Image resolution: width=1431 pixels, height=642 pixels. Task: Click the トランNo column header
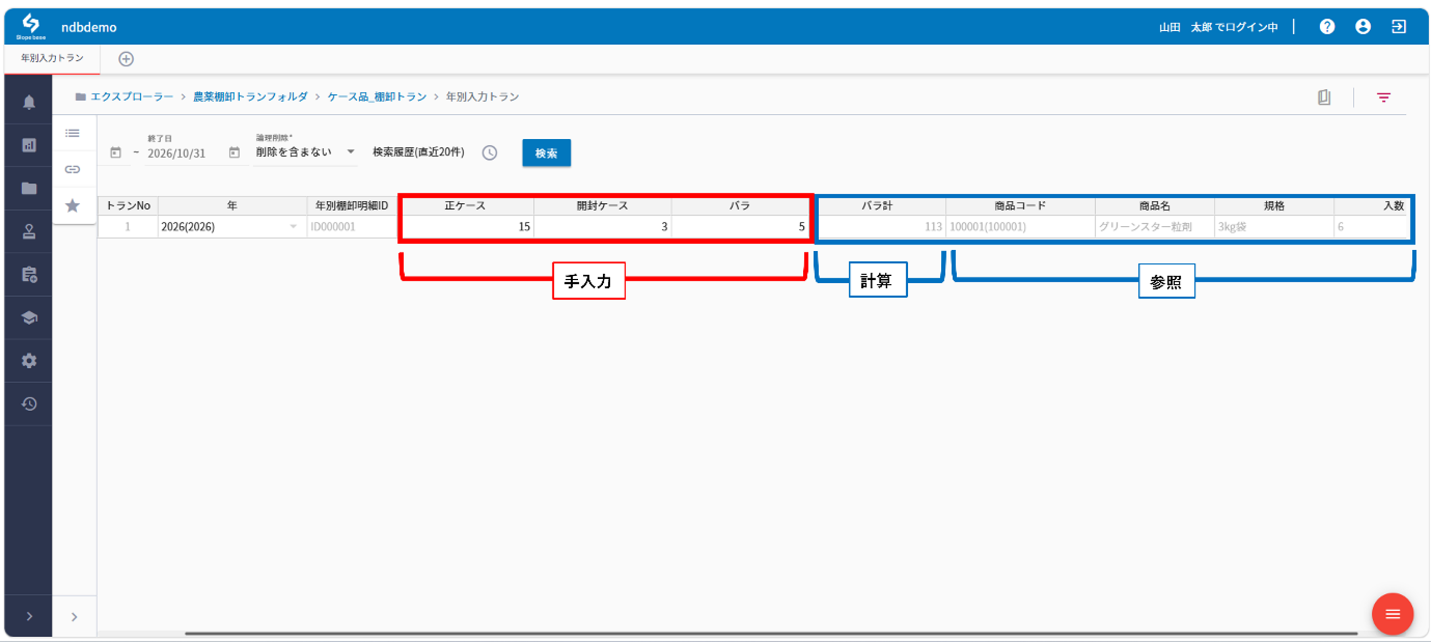tap(128, 206)
